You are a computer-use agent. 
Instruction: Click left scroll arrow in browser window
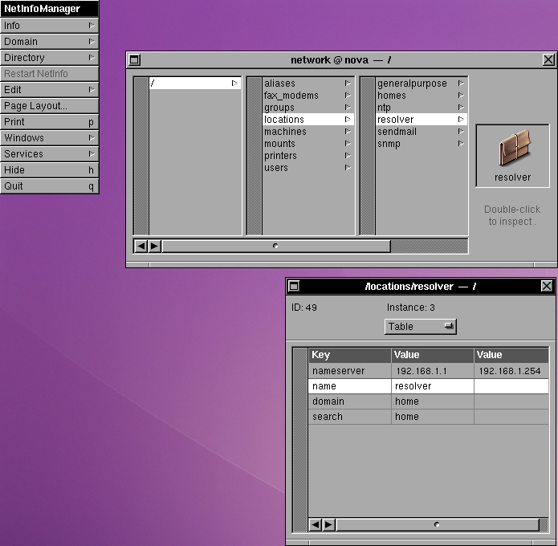pos(141,247)
